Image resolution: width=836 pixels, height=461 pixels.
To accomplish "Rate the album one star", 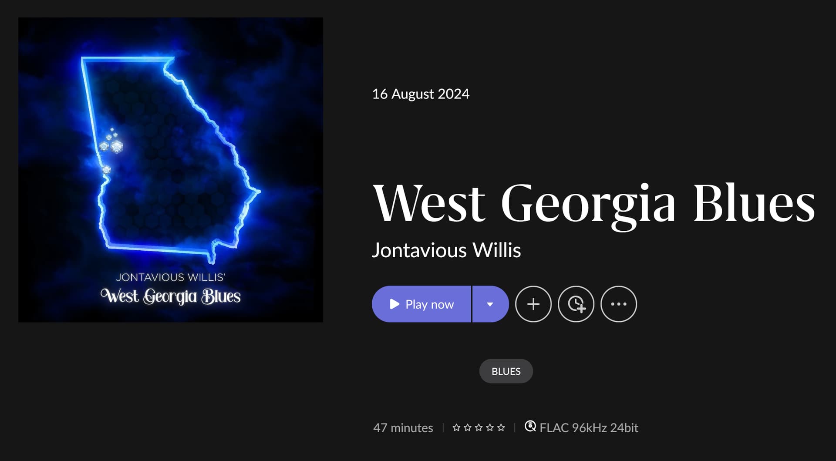I will [x=456, y=427].
